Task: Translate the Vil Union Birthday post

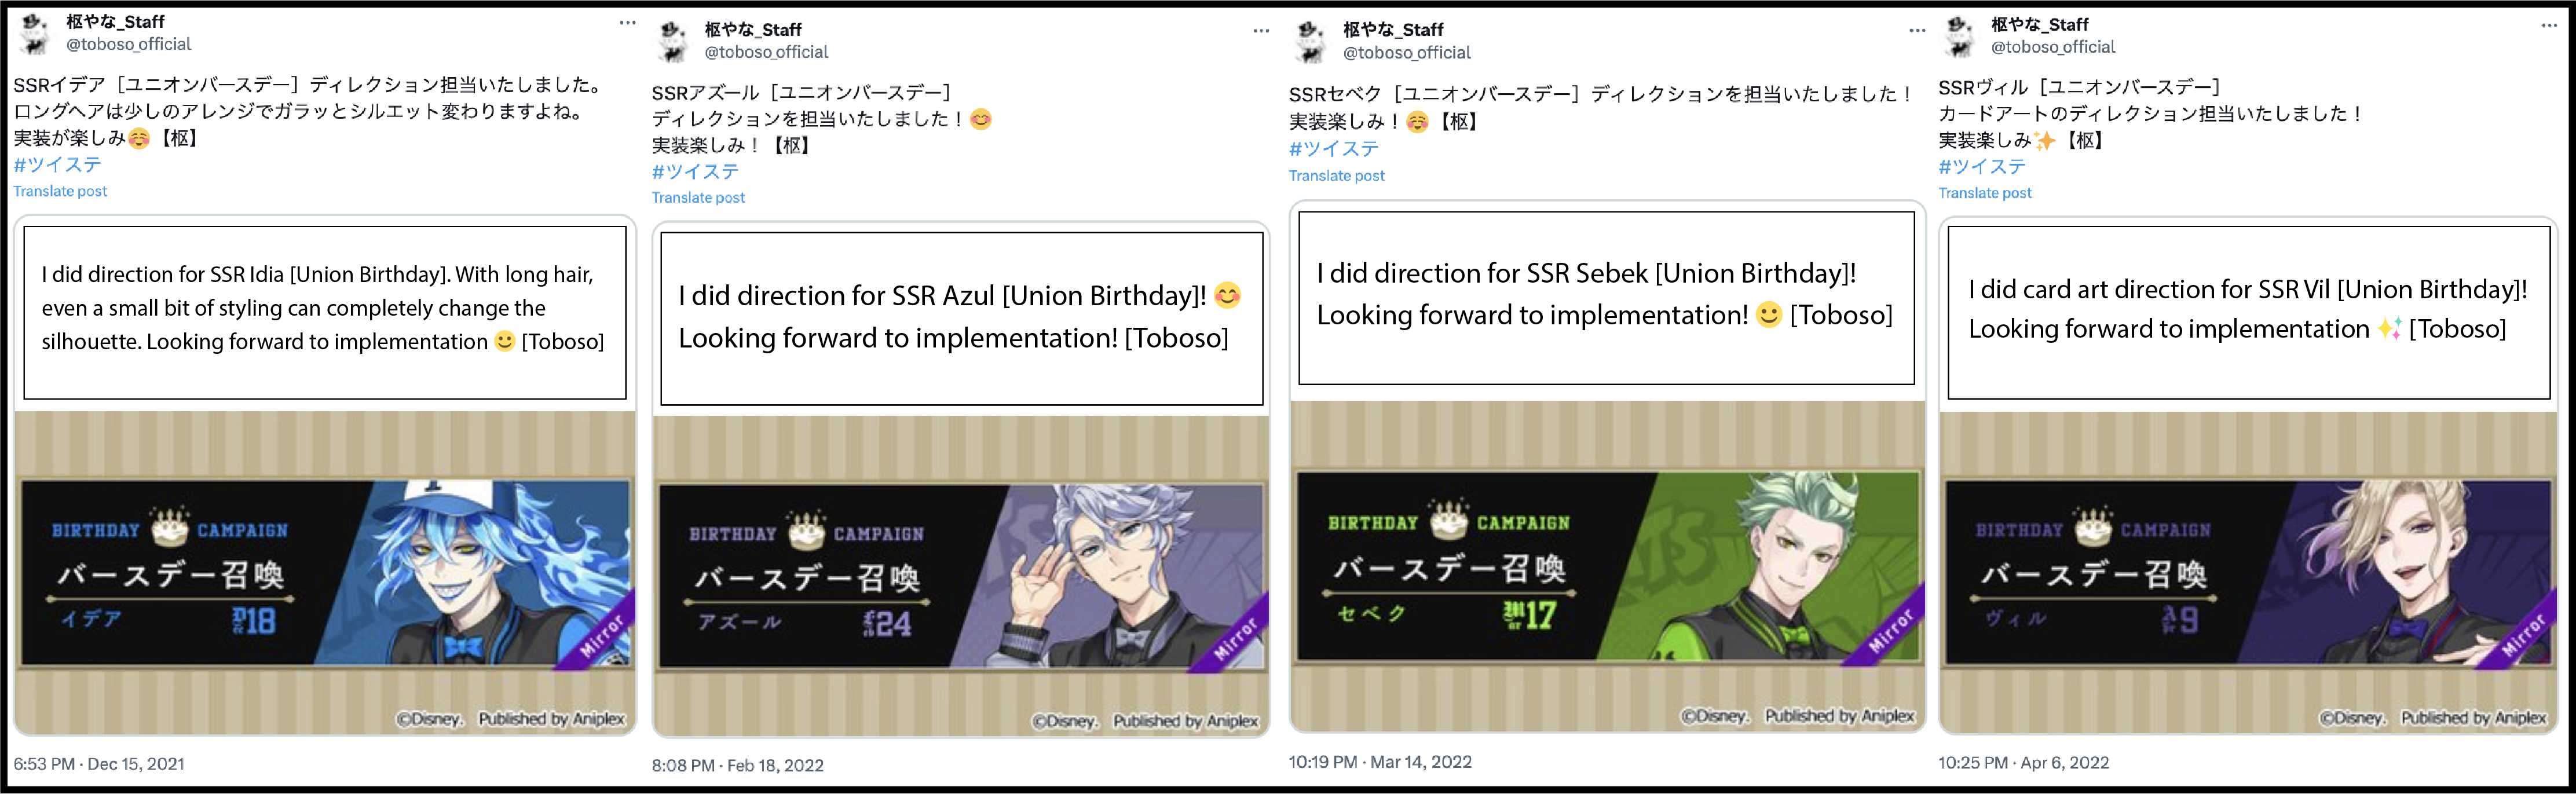Action: pos(1985,193)
